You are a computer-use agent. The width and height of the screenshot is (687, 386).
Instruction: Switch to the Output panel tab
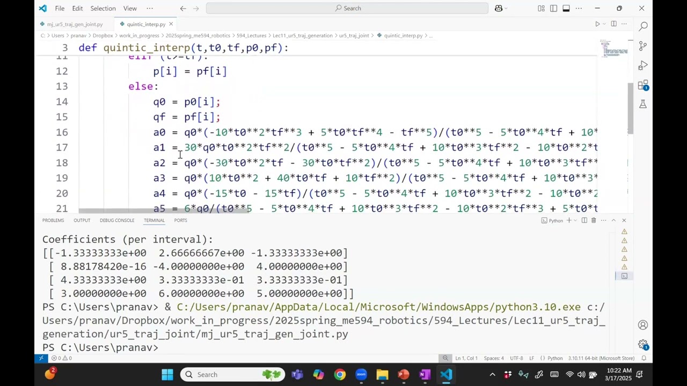(x=82, y=220)
